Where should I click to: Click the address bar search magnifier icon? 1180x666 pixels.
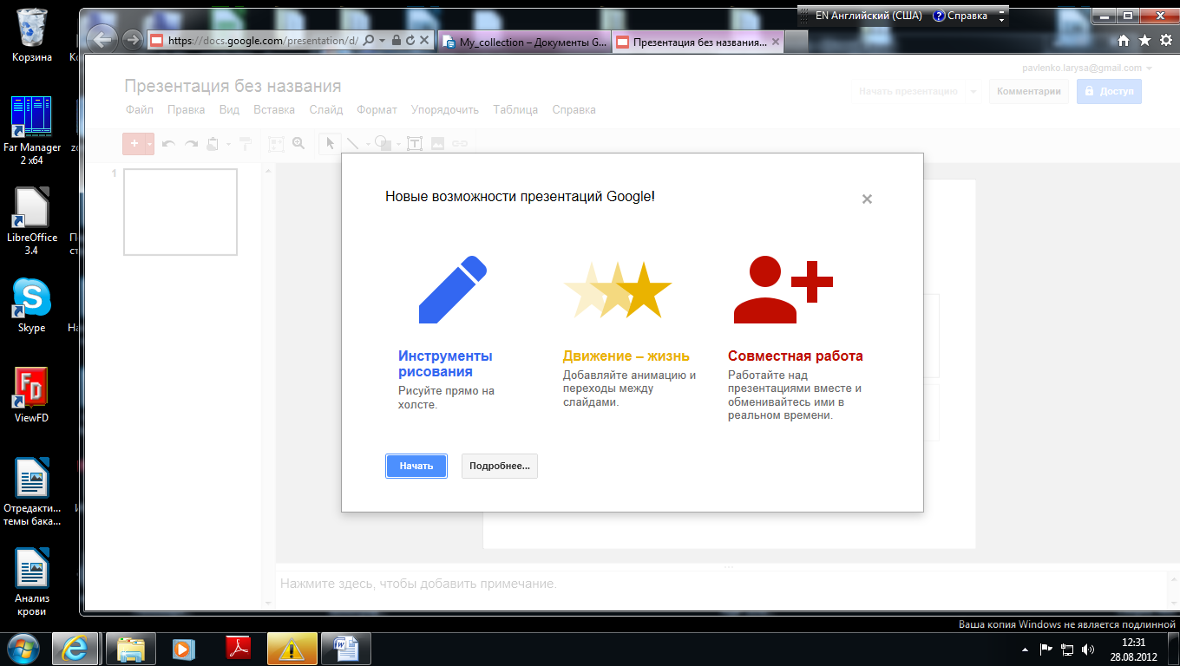coord(370,40)
